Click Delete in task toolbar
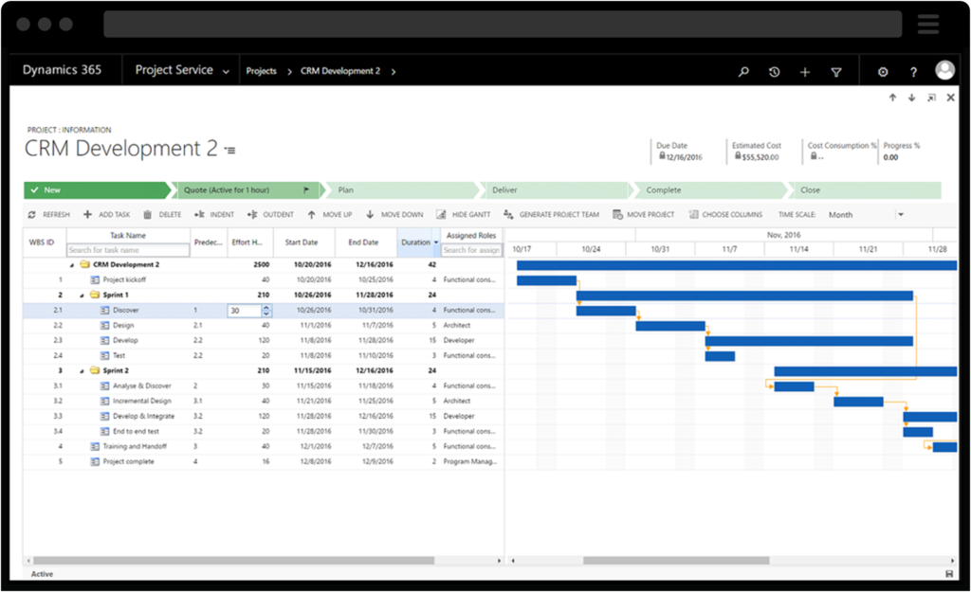This screenshot has height=592, width=971. pyautogui.click(x=162, y=215)
